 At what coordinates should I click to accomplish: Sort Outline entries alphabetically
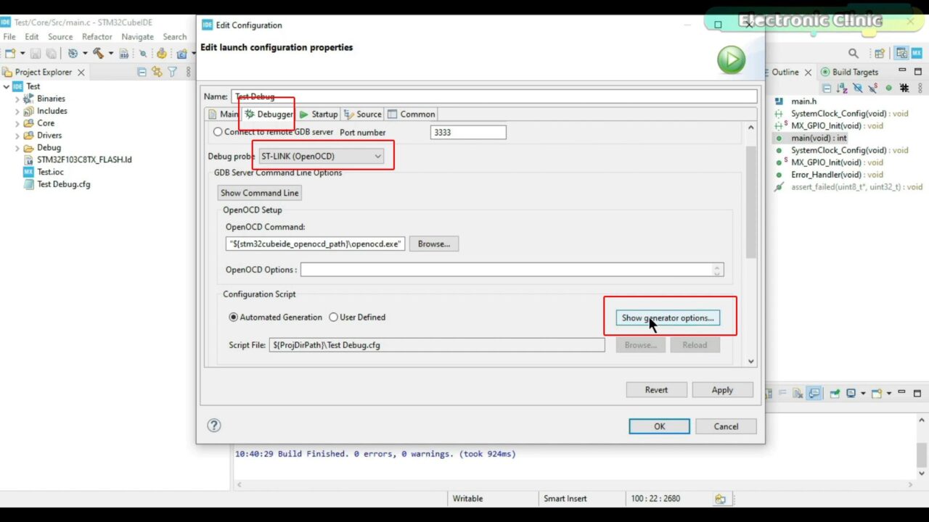pyautogui.click(x=842, y=88)
